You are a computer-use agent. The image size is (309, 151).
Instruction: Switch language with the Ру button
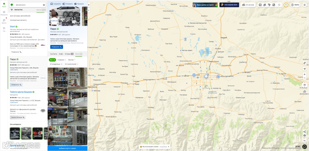tap(305, 141)
